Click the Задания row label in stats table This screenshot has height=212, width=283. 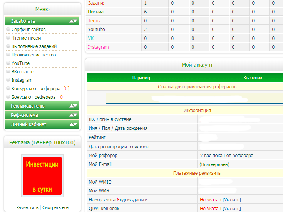coord(97,3)
